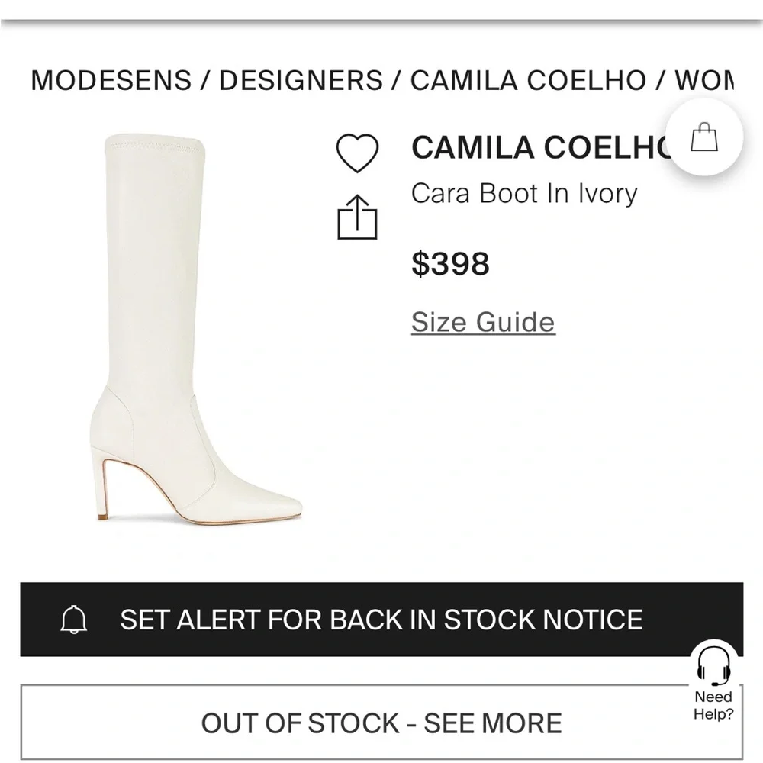Open the truncated WOMEN breadcrumb link
Image resolution: width=763 pixels, height=763 pixels.
click(x=710, y=80)
